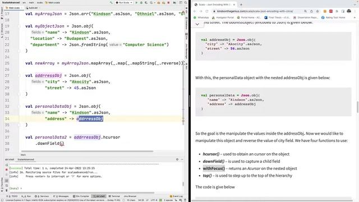
Task: Click the Debug bug icon in toolbar
Action: click(x=141, y=2)
